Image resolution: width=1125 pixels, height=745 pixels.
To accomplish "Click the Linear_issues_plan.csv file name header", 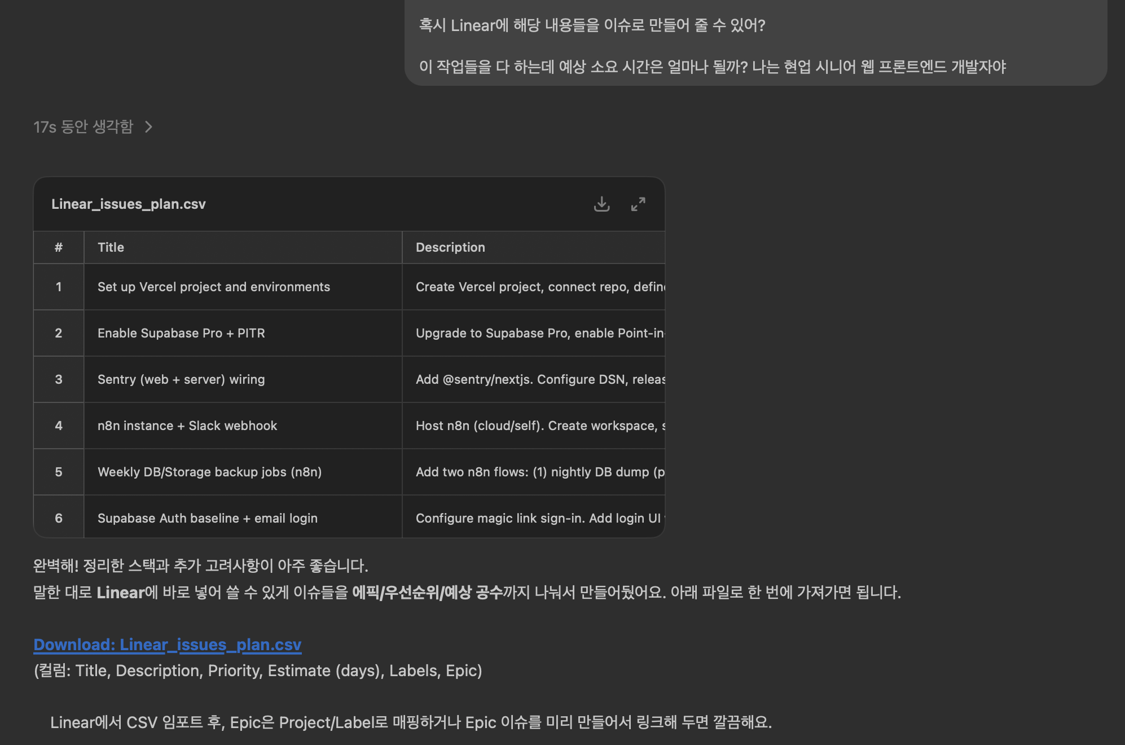I will pyautogui.click(x=129, y=204).
